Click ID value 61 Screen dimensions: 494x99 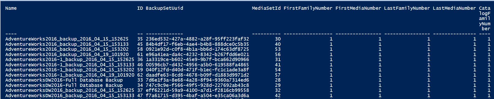click(x=140, y=55)
